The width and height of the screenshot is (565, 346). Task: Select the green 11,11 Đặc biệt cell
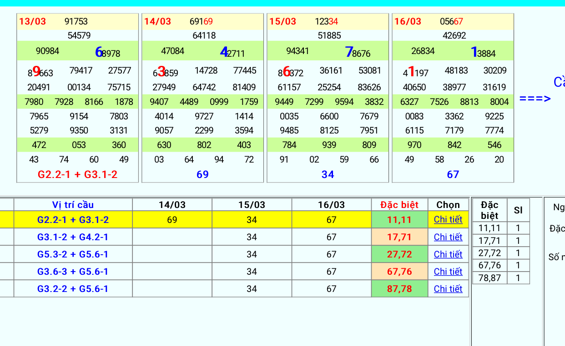[x=399, y=220]
